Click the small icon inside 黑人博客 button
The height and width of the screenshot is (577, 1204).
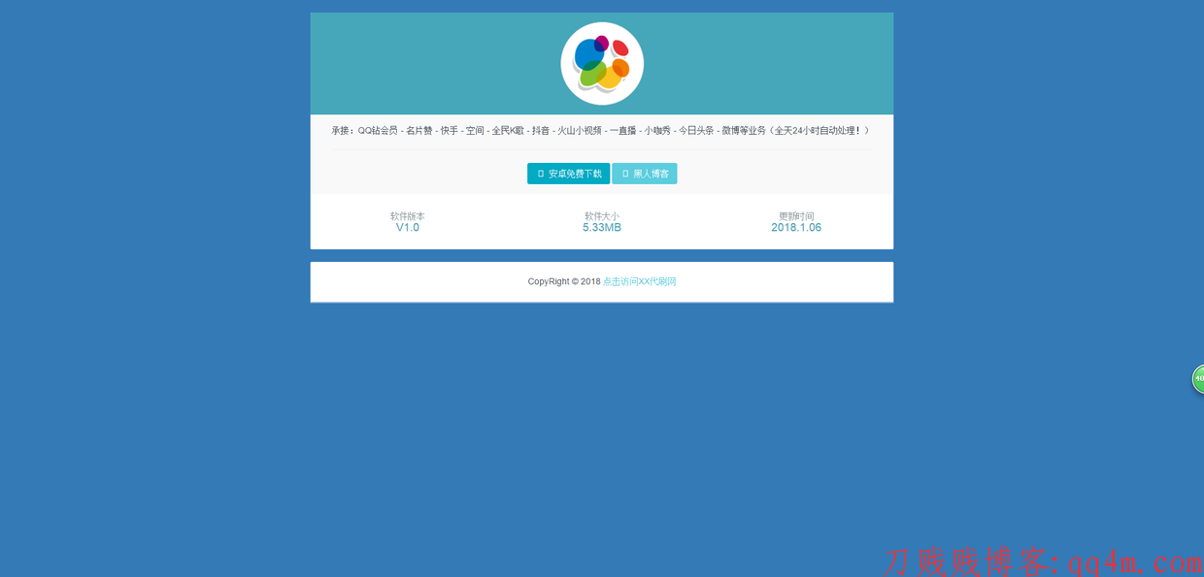tap(625, 174)
